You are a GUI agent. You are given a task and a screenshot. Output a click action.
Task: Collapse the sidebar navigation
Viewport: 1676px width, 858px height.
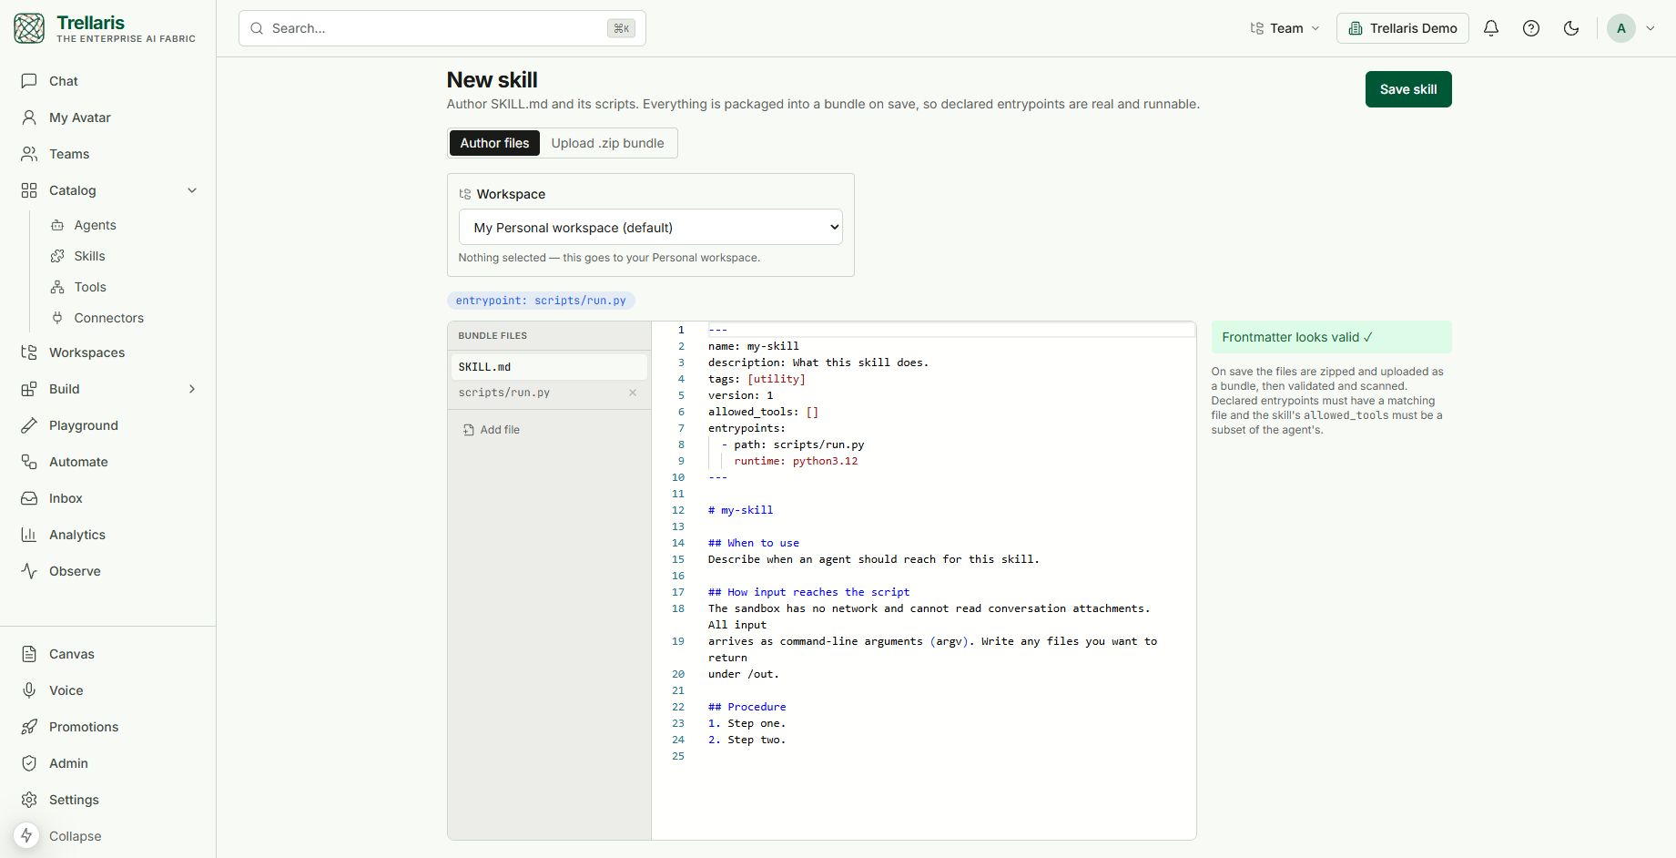coord(75,836)
